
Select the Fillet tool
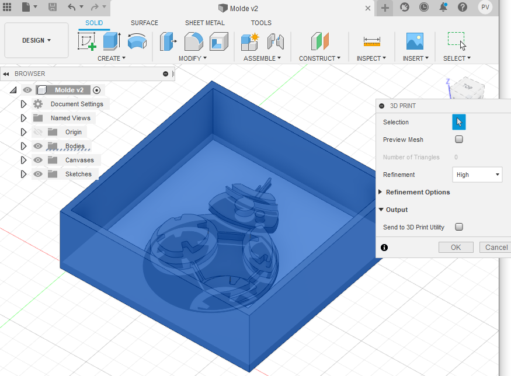(x=193, y=41)
